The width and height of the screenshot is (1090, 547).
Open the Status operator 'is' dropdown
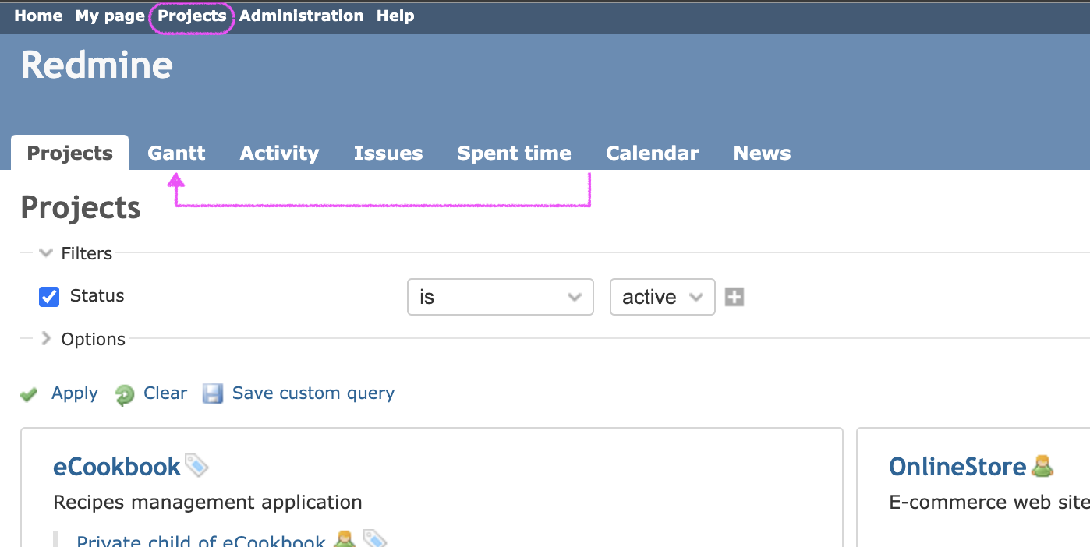[x=501, y=297]
